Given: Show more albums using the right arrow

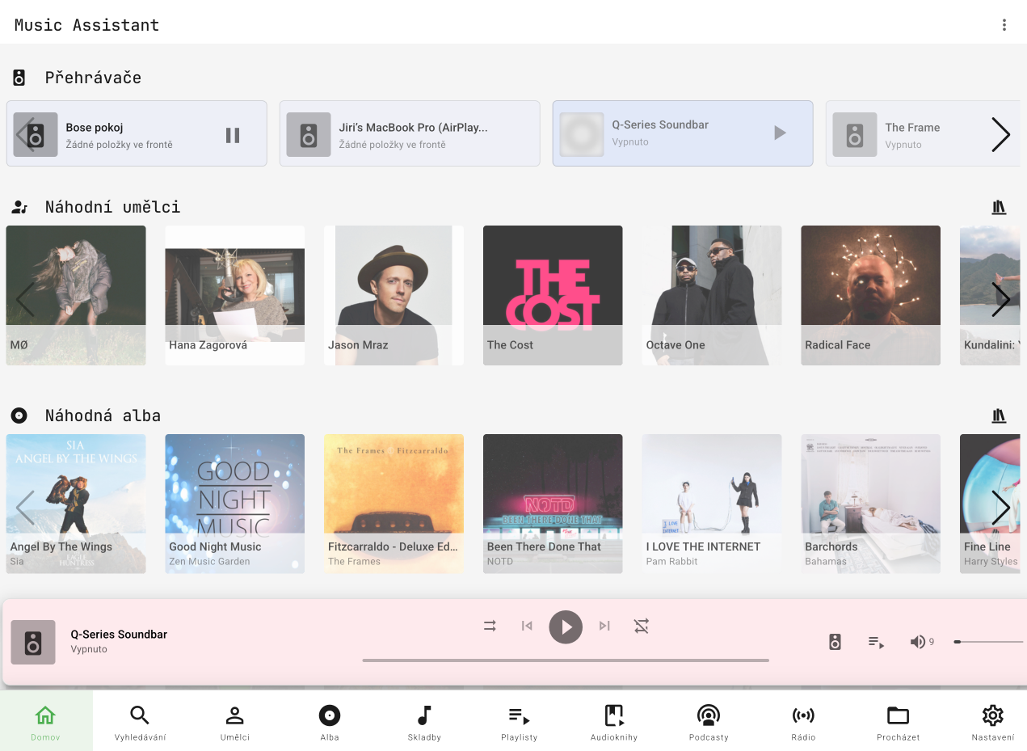Looking at the screenshot, I should click(1002, 508).
